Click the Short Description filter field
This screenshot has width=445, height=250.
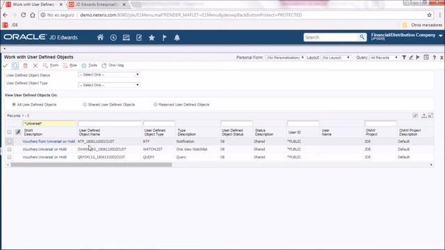(49, 124)
